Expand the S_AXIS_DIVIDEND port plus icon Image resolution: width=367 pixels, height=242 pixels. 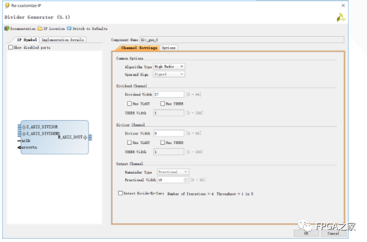pyautogui.click(x=24, y=134)
